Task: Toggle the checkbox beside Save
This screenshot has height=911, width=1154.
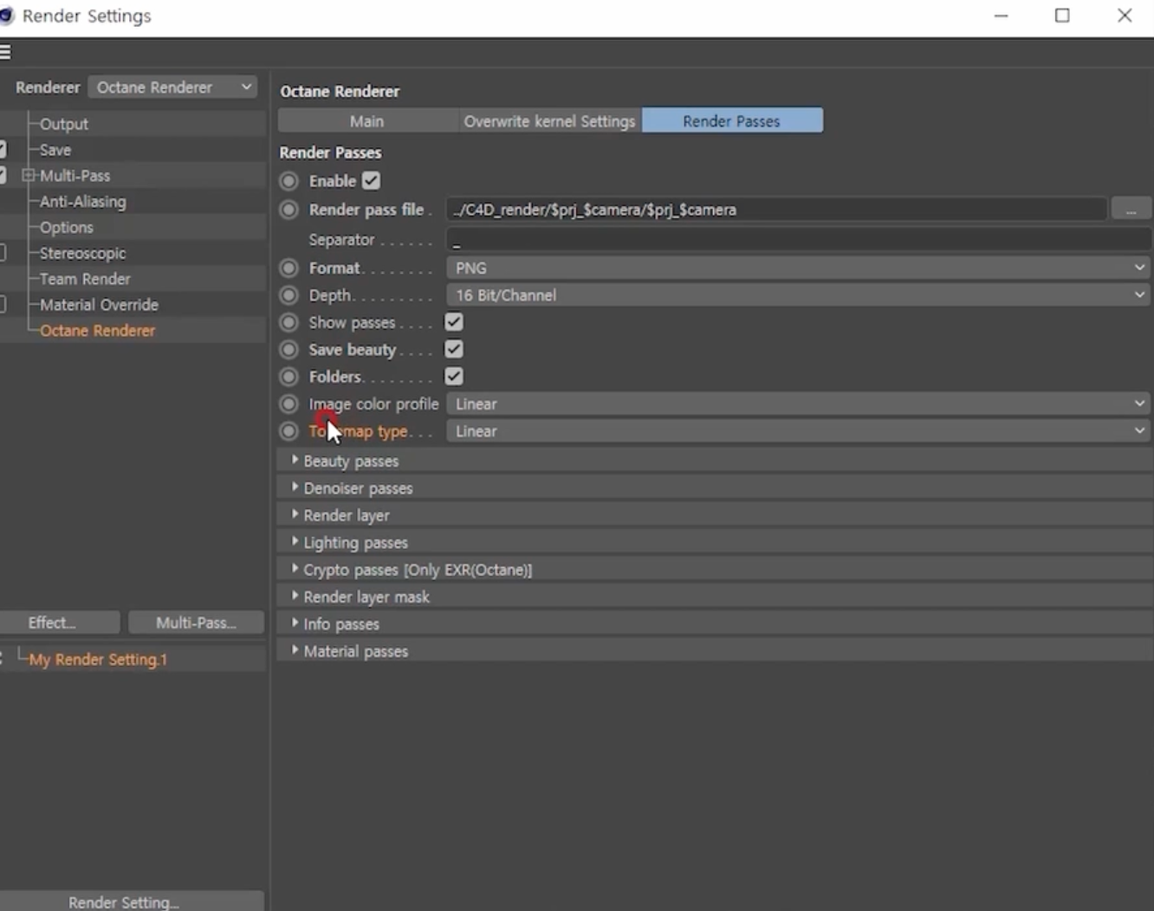Action: coord(3,150)
